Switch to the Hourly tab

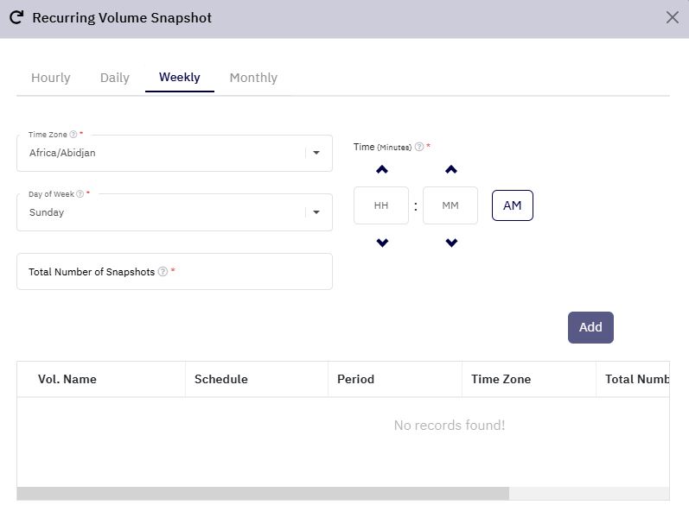[50, 78]
